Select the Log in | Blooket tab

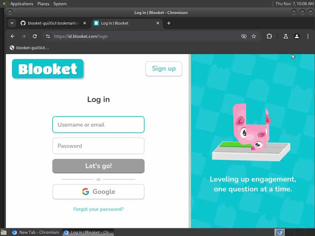(127, 23)
